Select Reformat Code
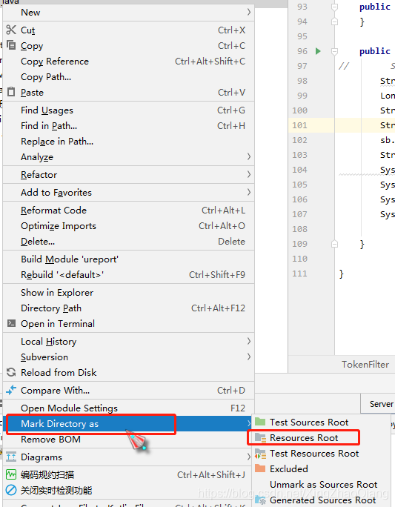The width and height of the screenshot is (395, 507). pos(129,211)
